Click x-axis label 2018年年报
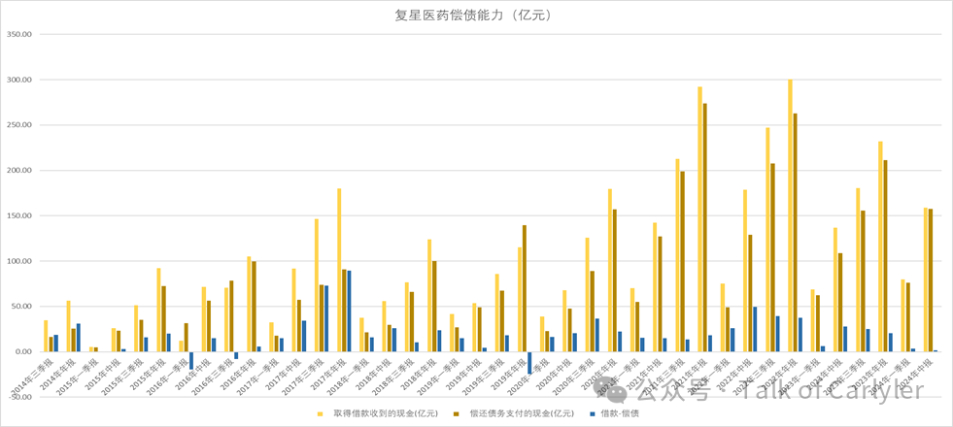 coord(418,373)
